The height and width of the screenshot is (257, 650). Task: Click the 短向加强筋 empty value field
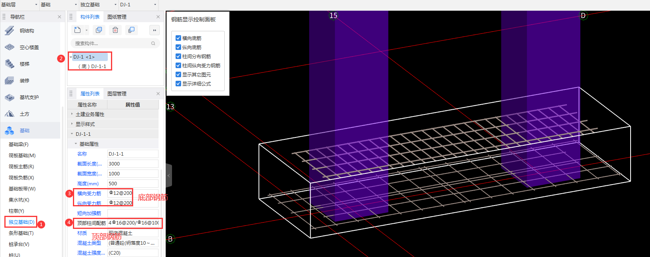[x=133, y=213]
